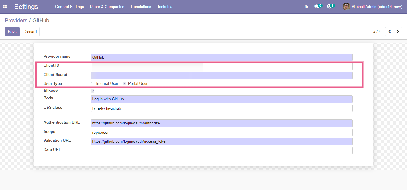Open Providers breadcrumb link
The width and height of the screenshot is (407, 190).
[x=16, y=21]
